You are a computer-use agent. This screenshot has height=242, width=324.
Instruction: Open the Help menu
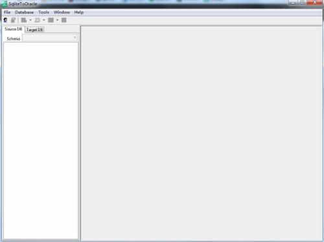79,12
